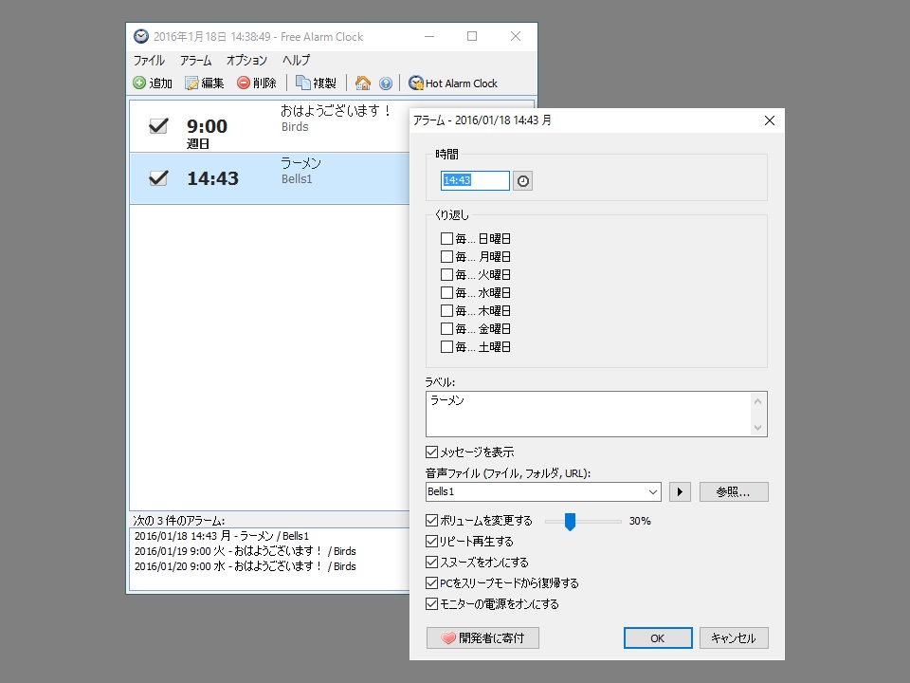Image resolution: width=910 pixels, height=683 pixels.
Task: Click the 参照… browse button
Action: click(733, 491)
